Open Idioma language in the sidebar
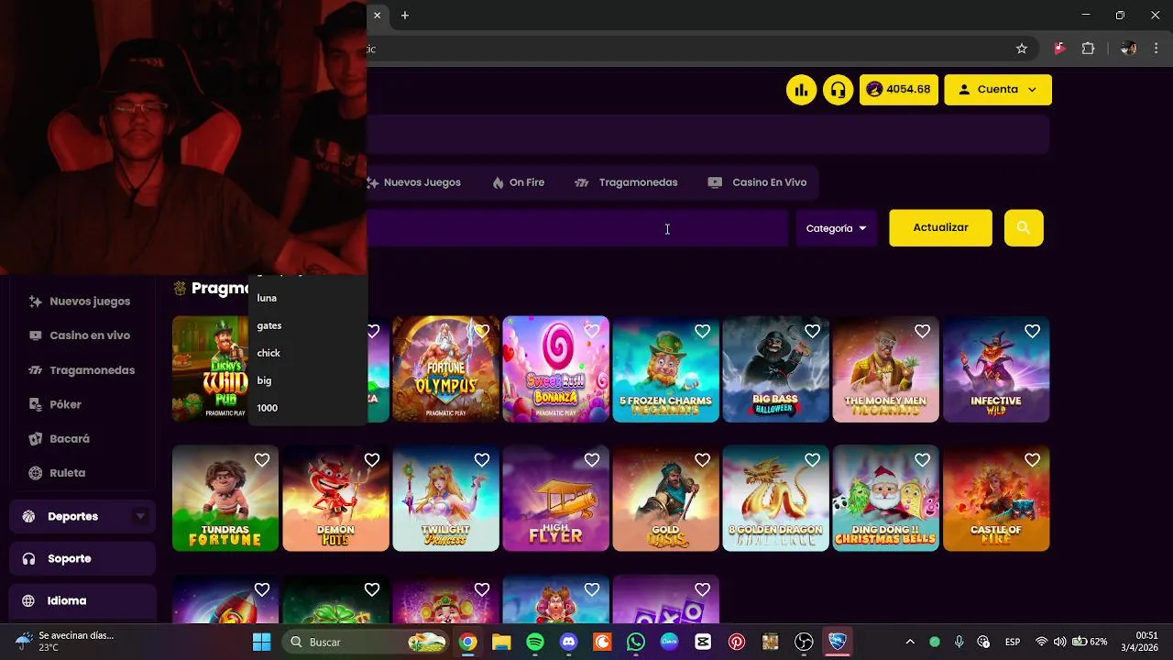Screen dimensions: 1173x660 tap(82, 600)
